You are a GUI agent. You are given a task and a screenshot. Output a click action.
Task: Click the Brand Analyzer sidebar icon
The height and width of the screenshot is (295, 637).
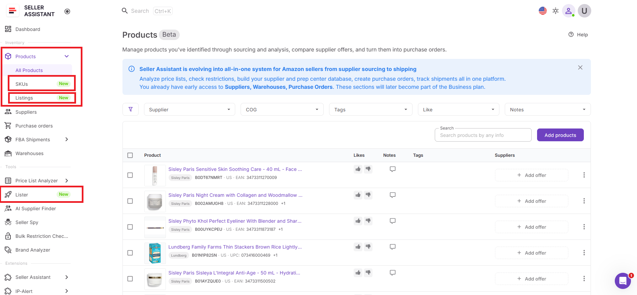click(x=8, y=250)
